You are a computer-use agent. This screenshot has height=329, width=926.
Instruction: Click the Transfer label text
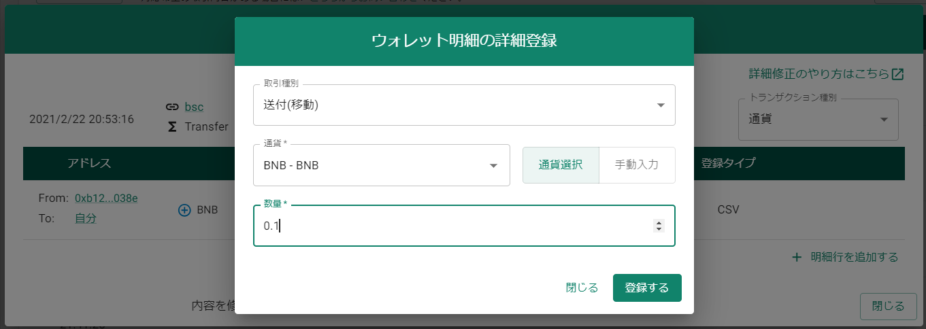[x=207, y=126]
